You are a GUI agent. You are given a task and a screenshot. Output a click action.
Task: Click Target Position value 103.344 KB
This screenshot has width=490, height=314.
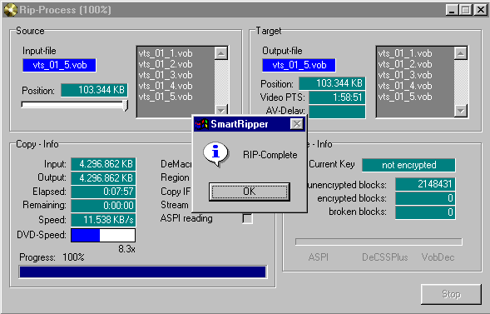coord(332,83)
